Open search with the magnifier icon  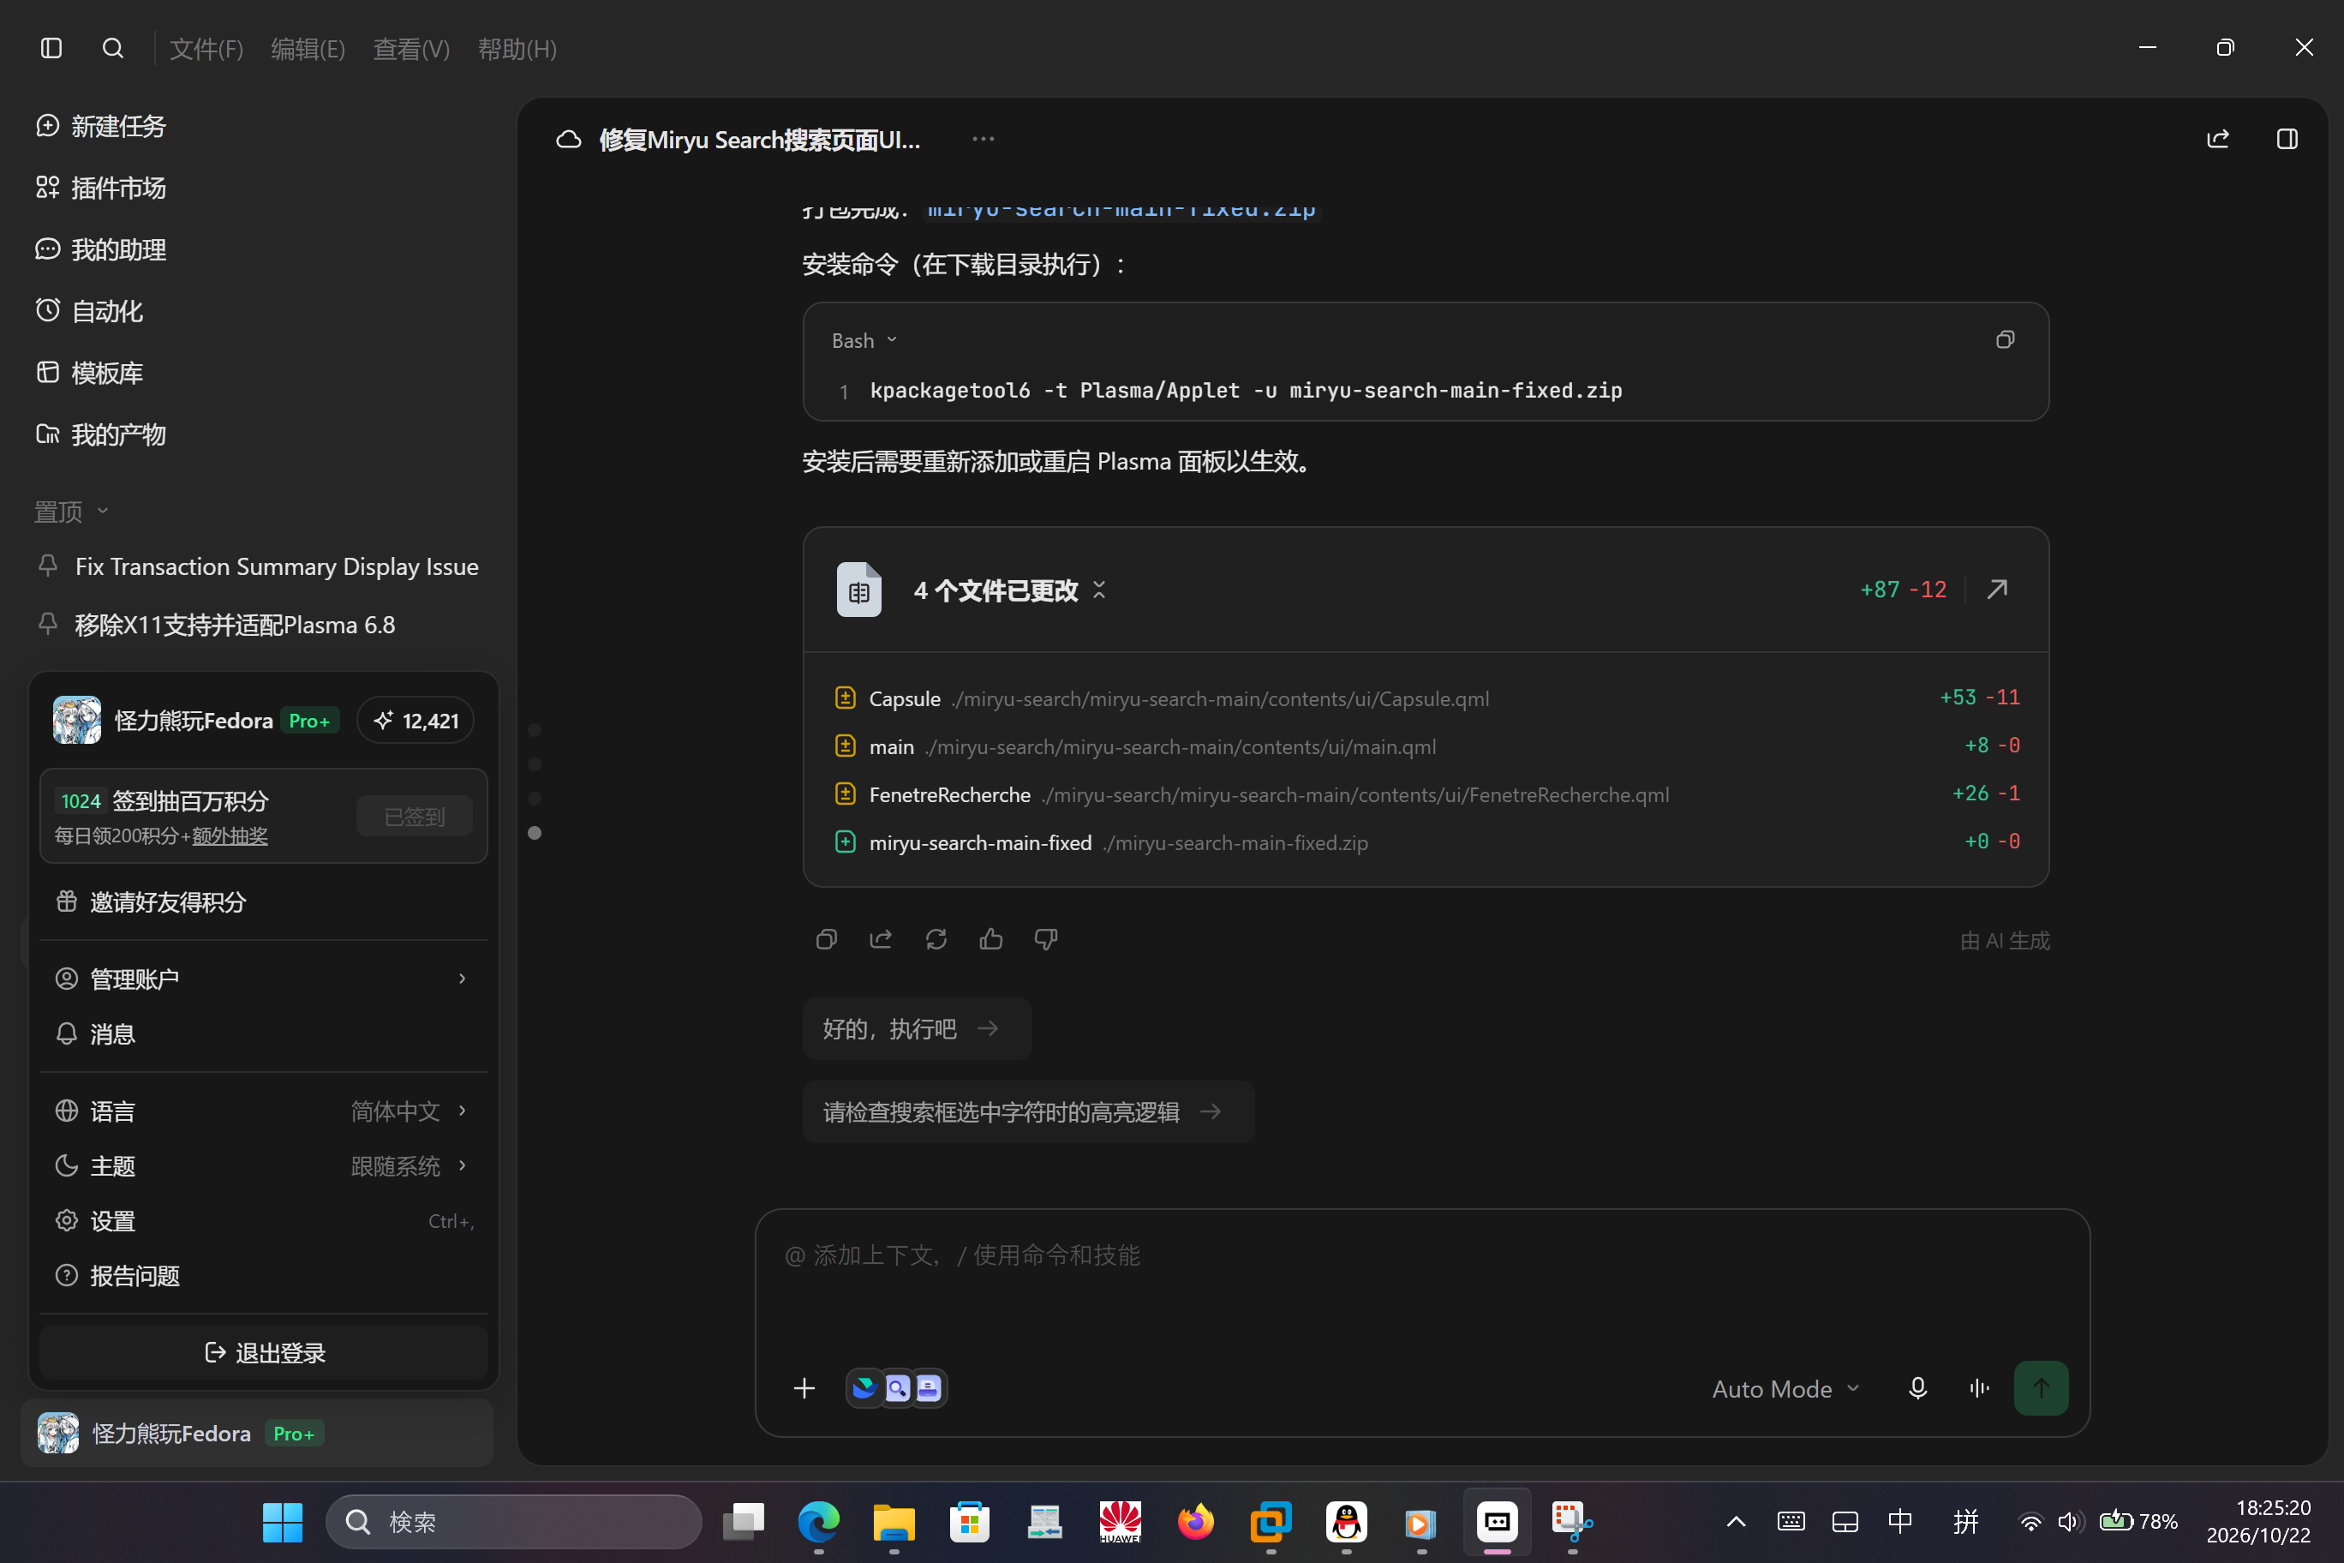(112, 48)
